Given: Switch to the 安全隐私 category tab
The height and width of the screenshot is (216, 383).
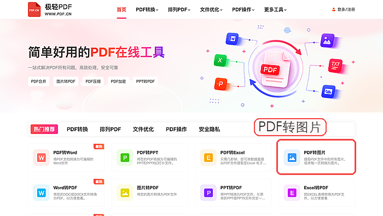Looking at the screenshot, I should point(210,129).
